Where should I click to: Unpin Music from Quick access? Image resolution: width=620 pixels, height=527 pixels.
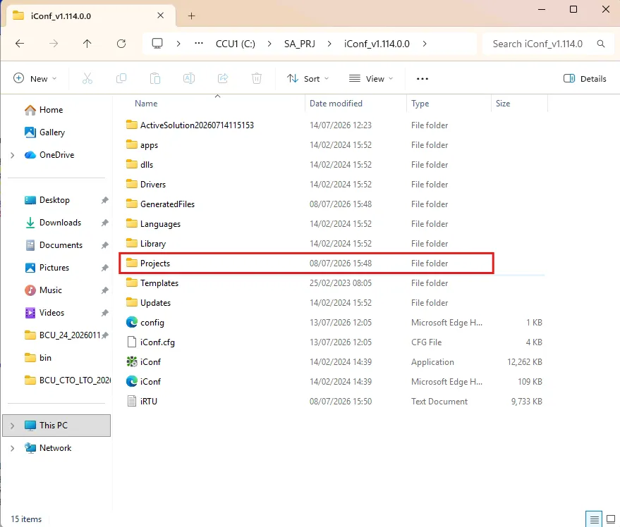[104, 290]
